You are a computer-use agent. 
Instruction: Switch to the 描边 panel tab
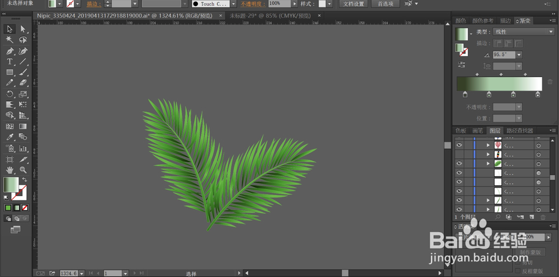(505, 21)
